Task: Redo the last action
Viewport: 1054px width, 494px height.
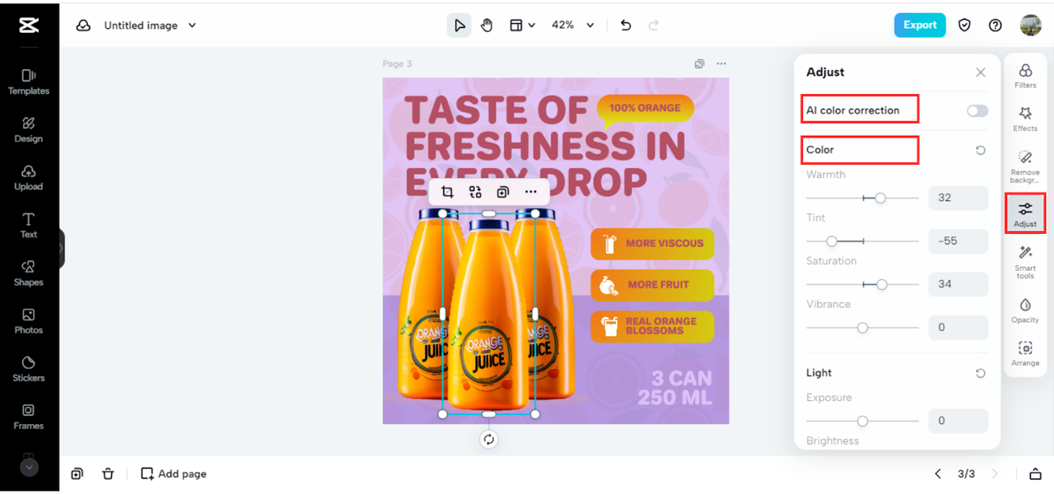Action: (x=654, y=26)
